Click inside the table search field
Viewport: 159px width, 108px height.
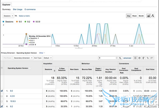106,58
